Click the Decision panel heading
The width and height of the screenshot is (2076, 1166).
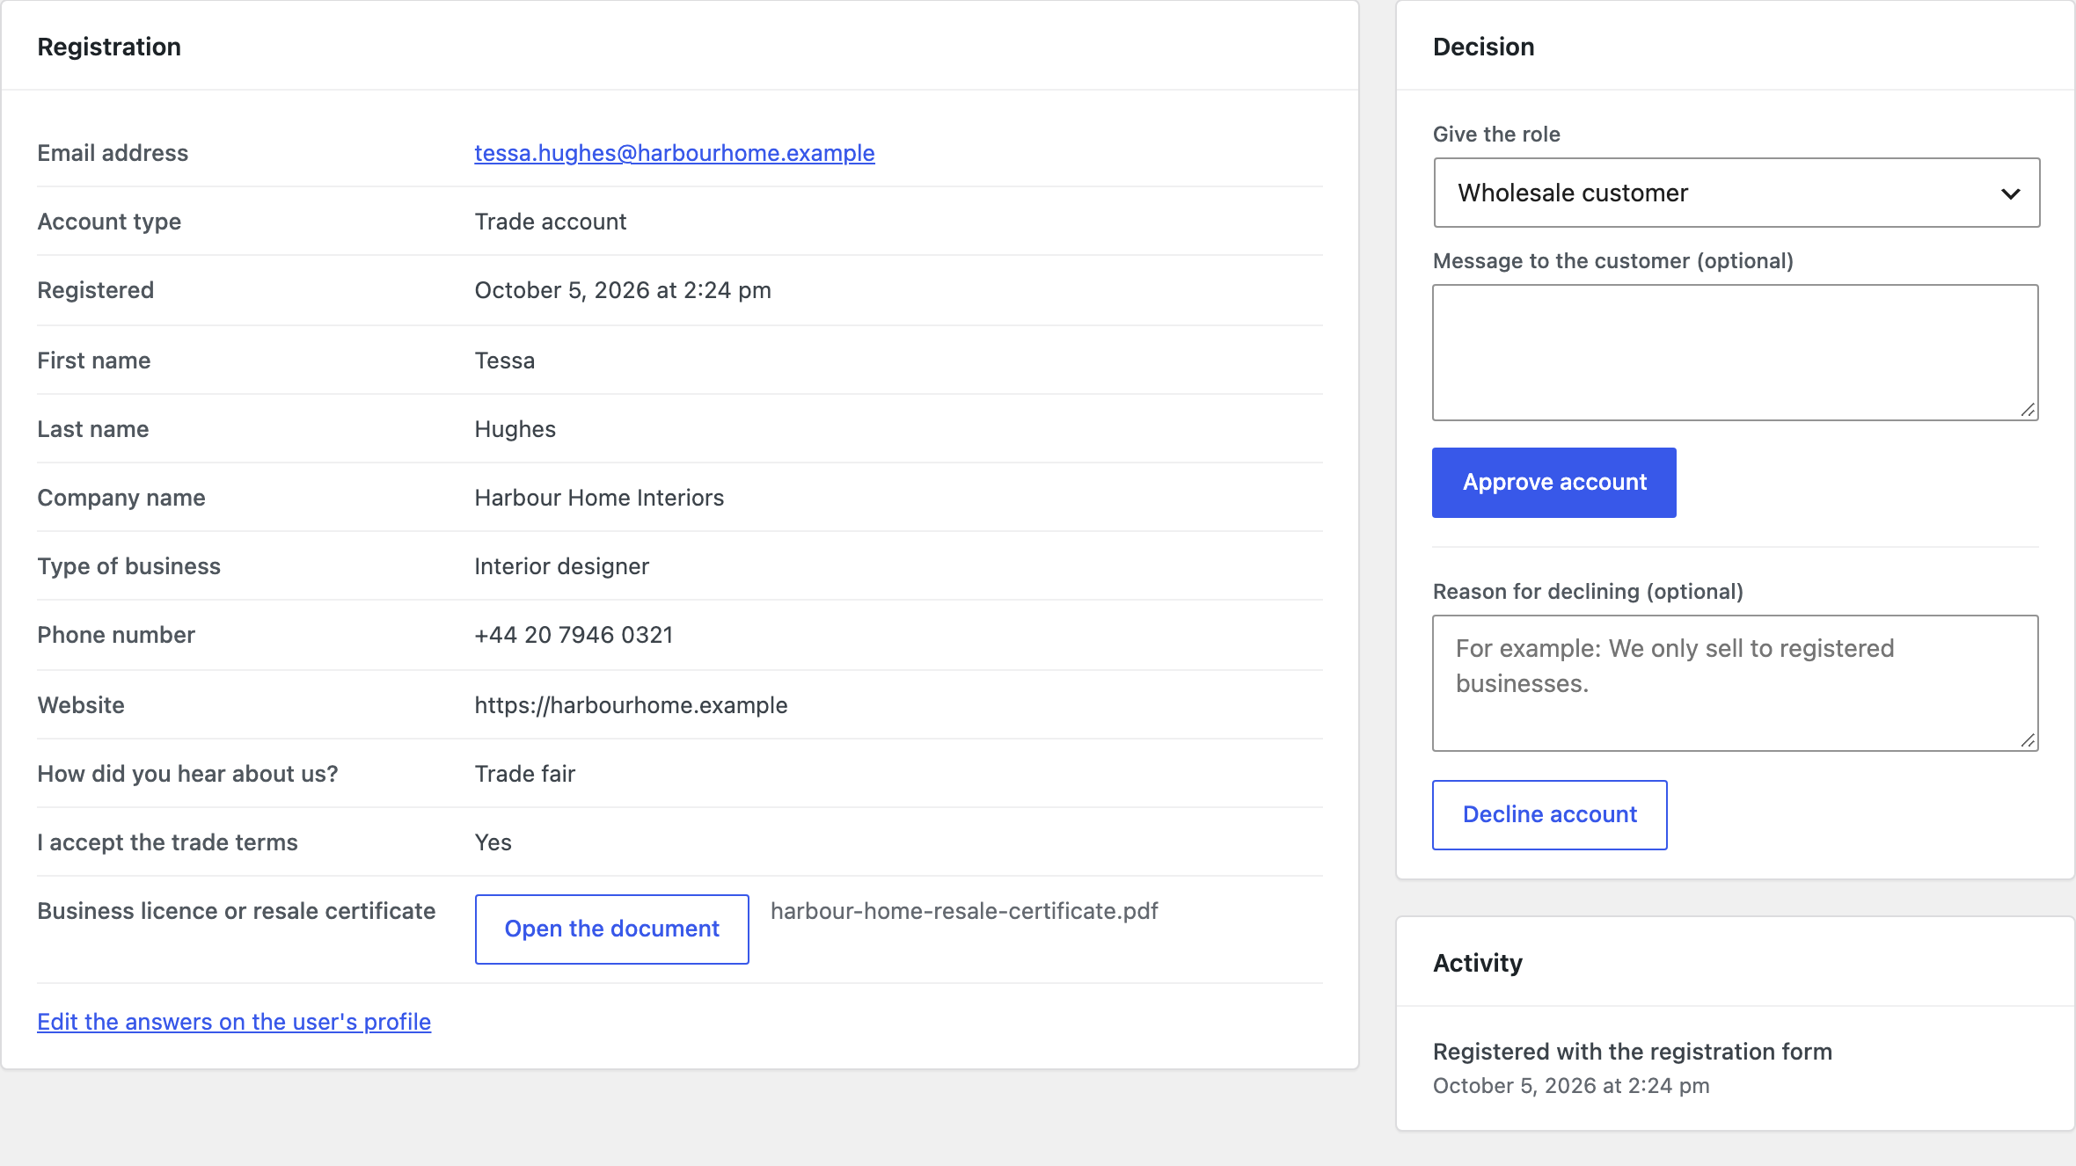pos(1483,47)
